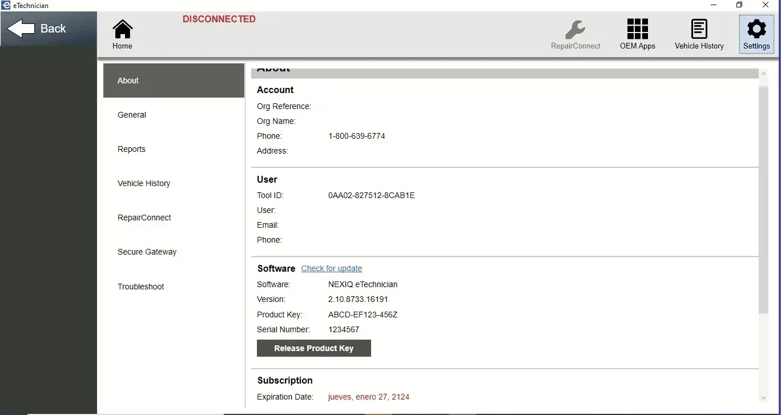Open RepairConnect wrench icon in toolbar
Image resolution: width=781 pixels, height=415 pixels.
[x=575, y=34]
